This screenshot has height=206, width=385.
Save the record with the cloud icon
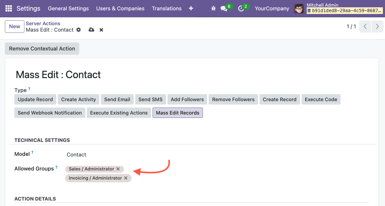[x=91, y=30]
